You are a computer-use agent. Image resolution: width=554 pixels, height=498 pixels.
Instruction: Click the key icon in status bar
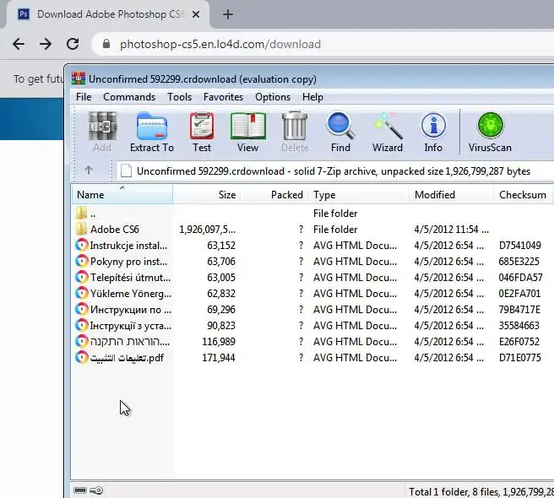click(96, 490)
